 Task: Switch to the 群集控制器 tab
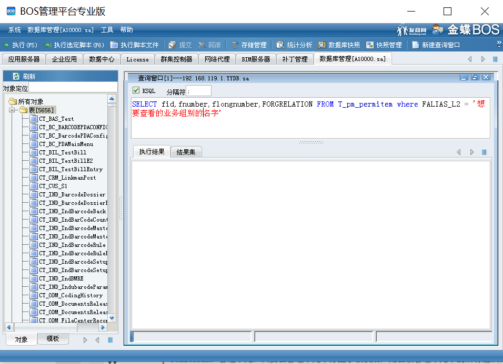(x=176, y=59)
